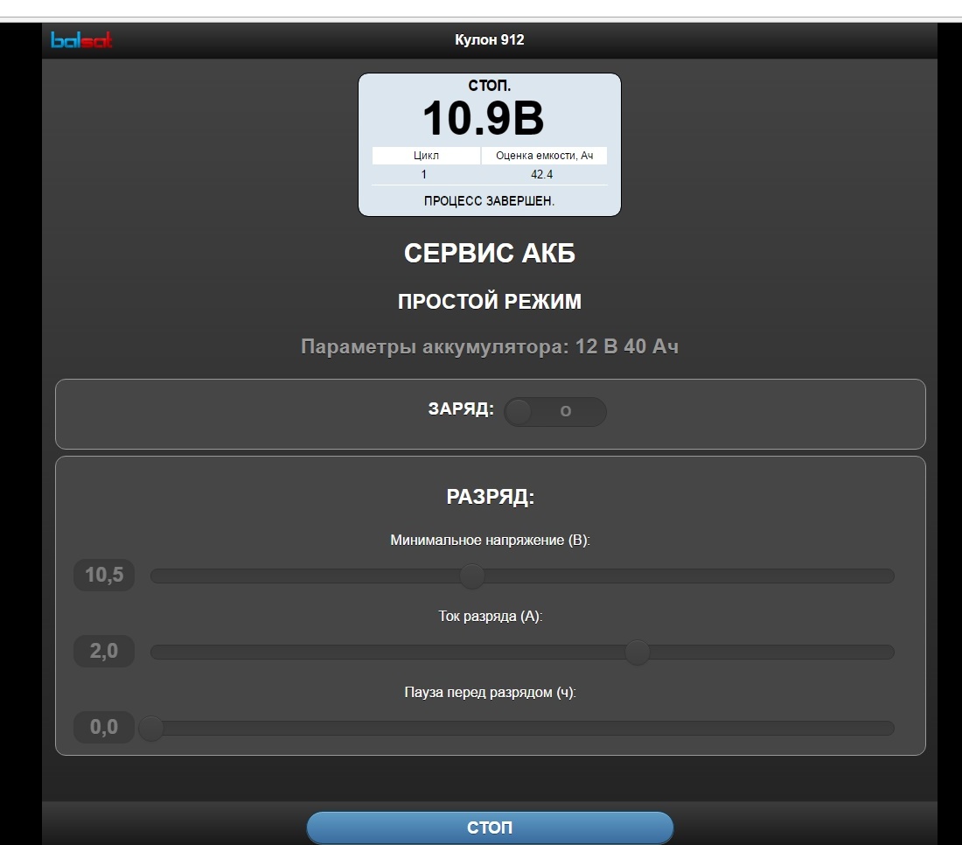Screen dimensions: 962x845
Task: Click the СЕРВИС АКБ heading
Action: [489, 254]
